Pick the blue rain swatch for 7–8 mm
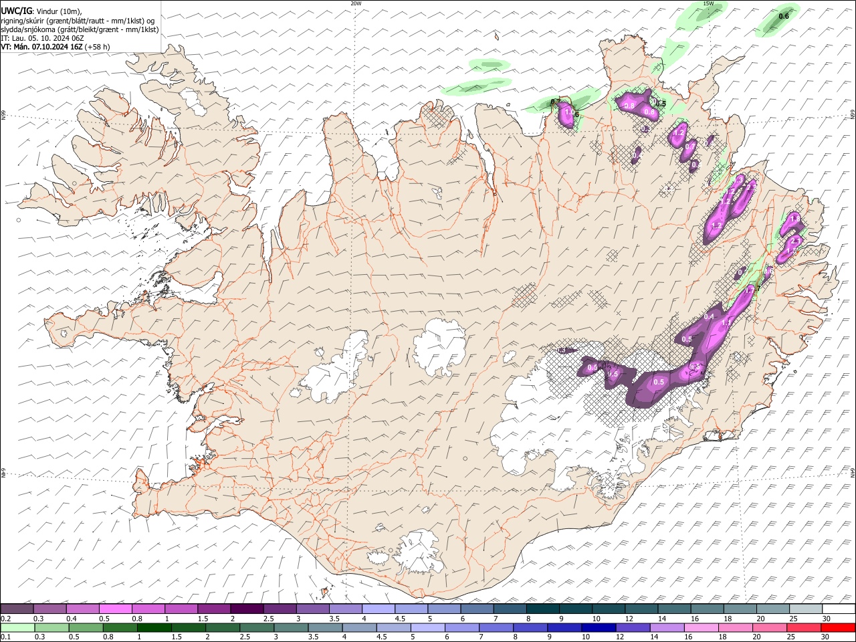 click(496, 627)
